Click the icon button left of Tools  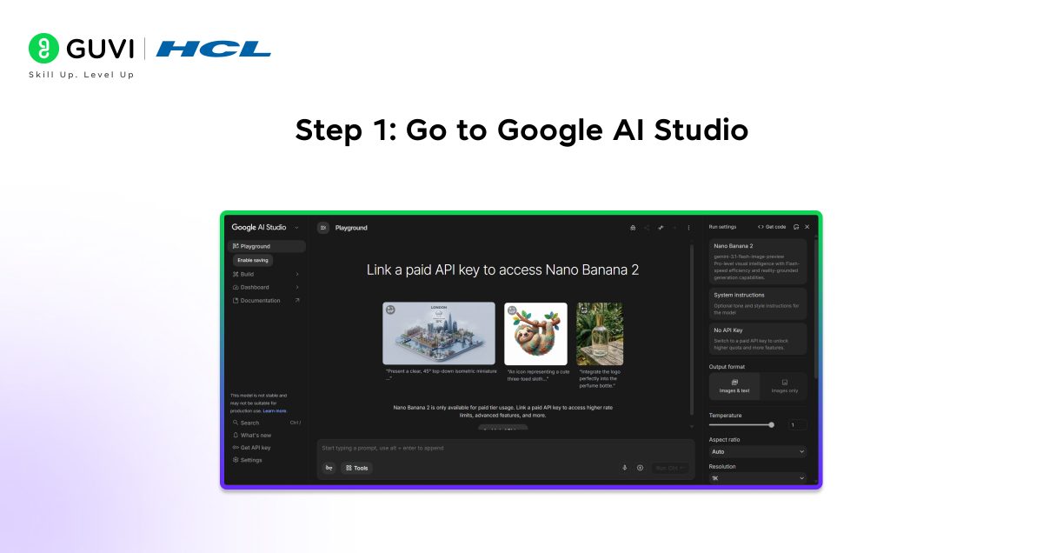pos(329,468)
